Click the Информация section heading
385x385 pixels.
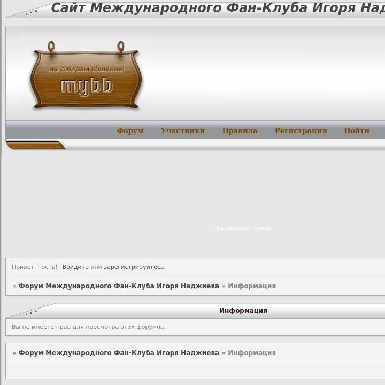pyautogui.click(x=243, y=311)
